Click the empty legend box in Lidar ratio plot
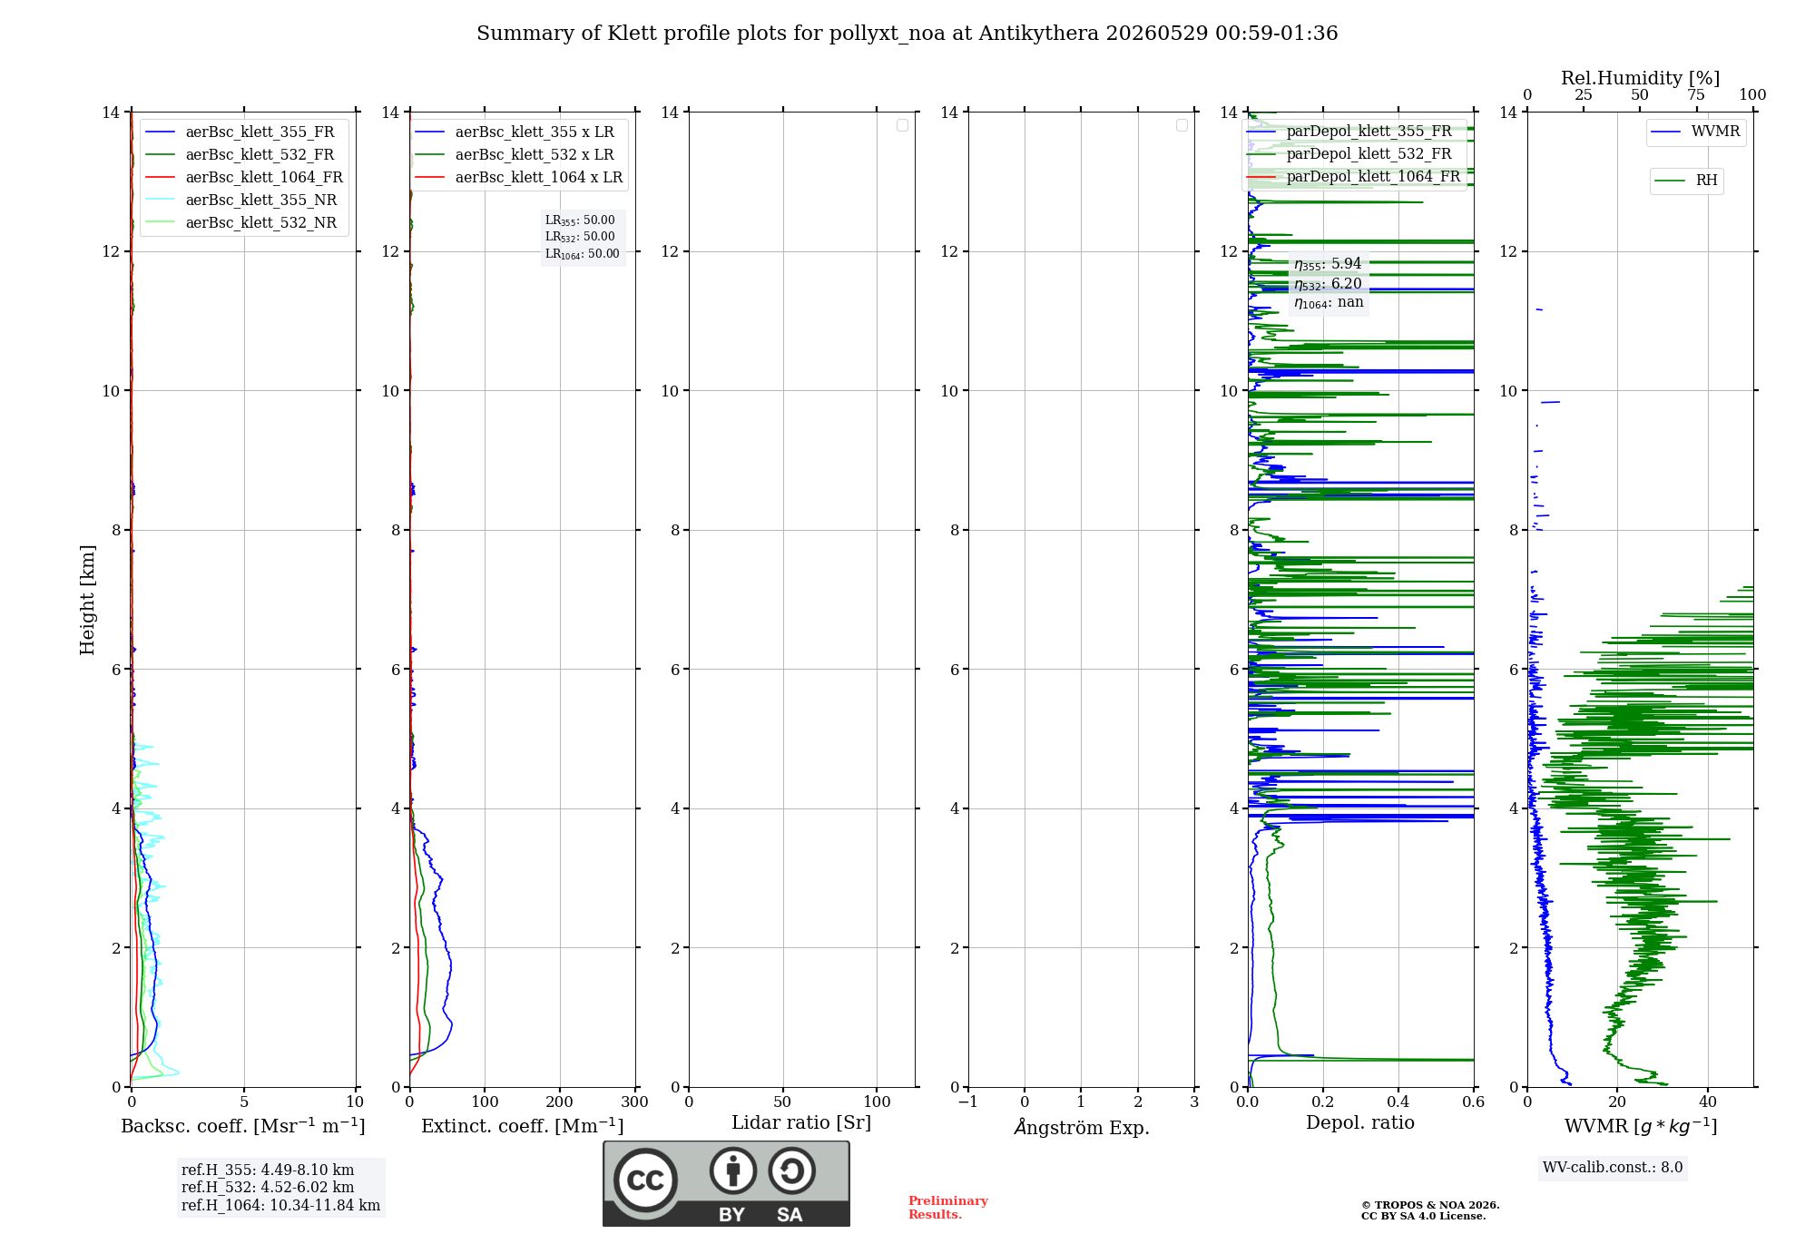 [x=902, y=125]
